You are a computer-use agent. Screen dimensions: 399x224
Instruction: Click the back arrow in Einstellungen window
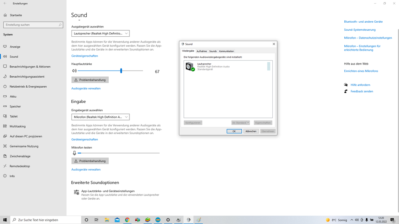point(5,3)
